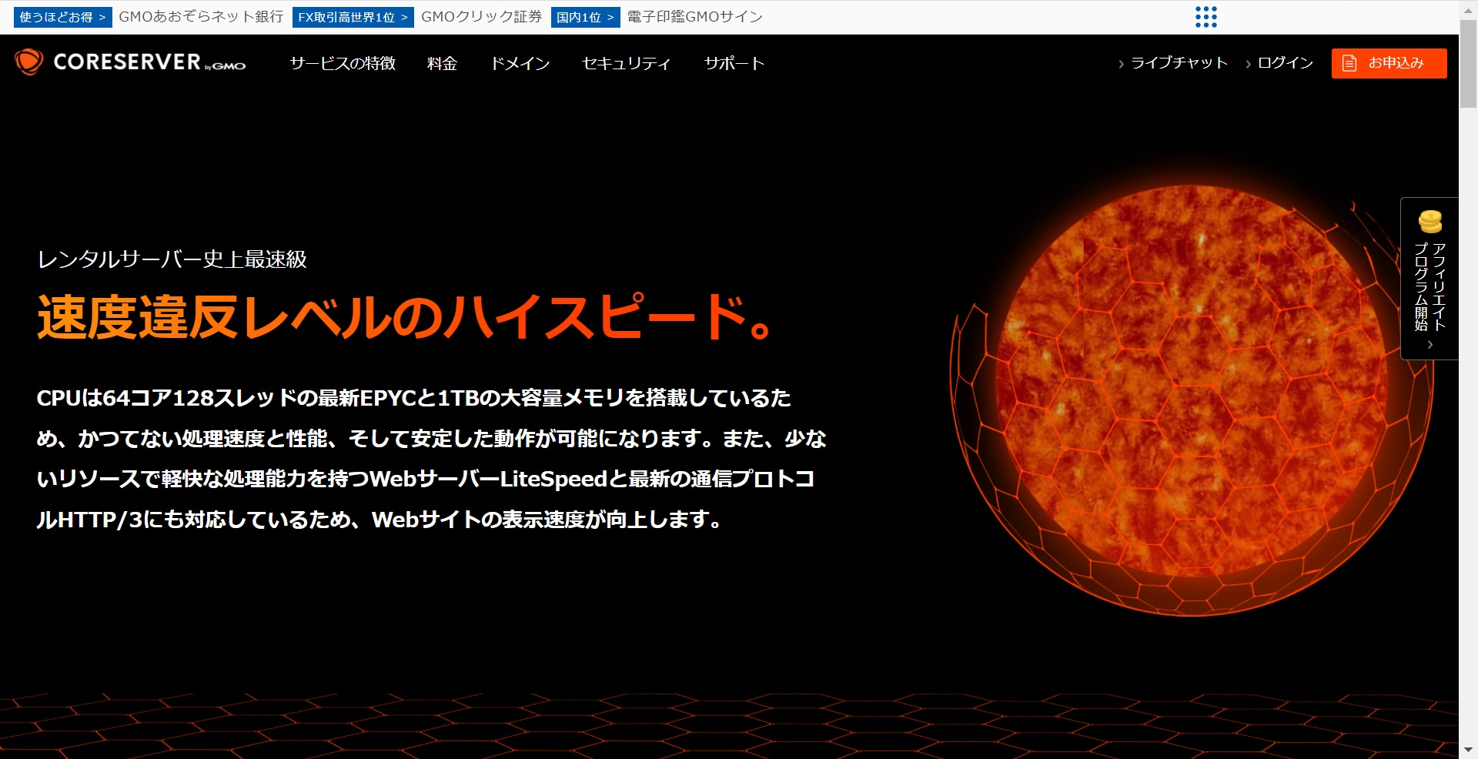Open 電子印鑑GMOサイン link

[x=694, y=17]
